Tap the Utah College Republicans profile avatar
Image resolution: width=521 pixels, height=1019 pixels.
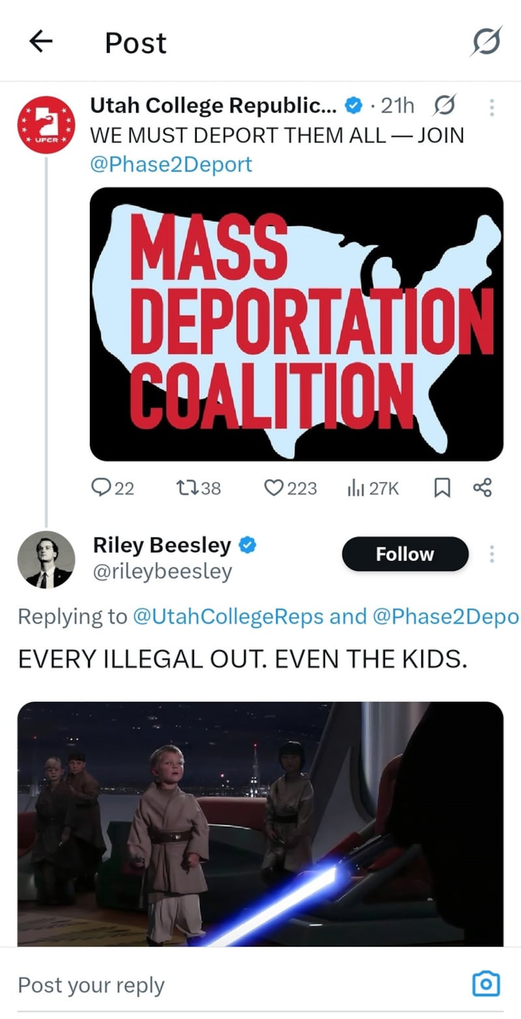[46, 124]
